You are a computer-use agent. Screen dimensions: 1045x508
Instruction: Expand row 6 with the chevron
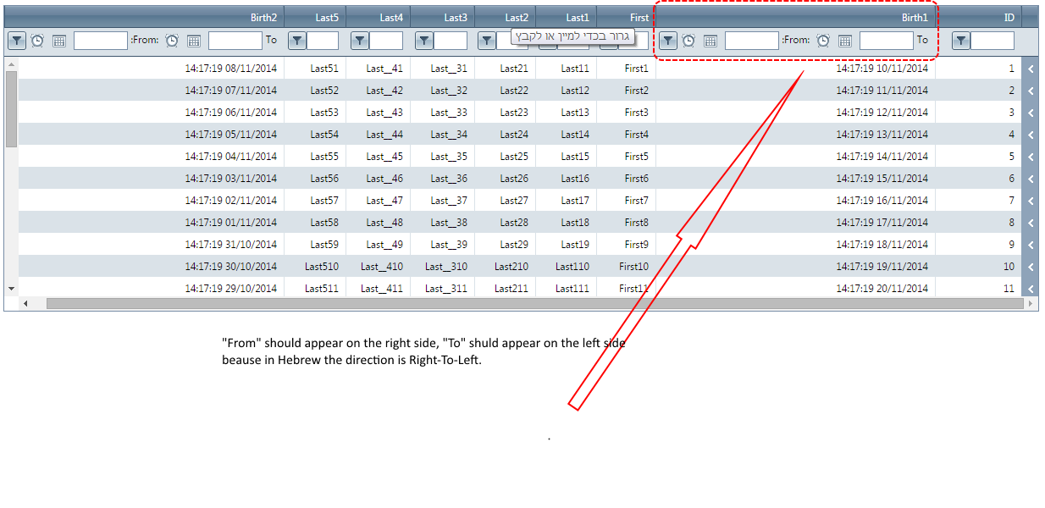[1030, 179]
